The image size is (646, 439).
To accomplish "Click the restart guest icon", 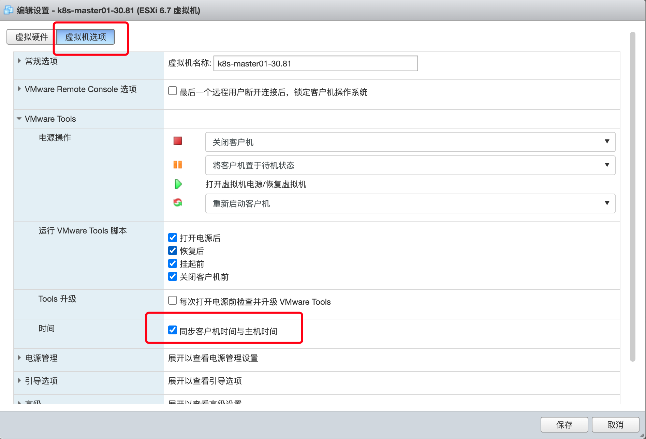I will [x=177, y=203].
